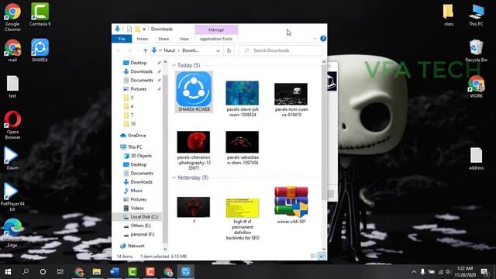Image resolution: width=496 pixels, height=279 pixels.
Task: Refresh the Downloads folder
Action: (229, 50)
